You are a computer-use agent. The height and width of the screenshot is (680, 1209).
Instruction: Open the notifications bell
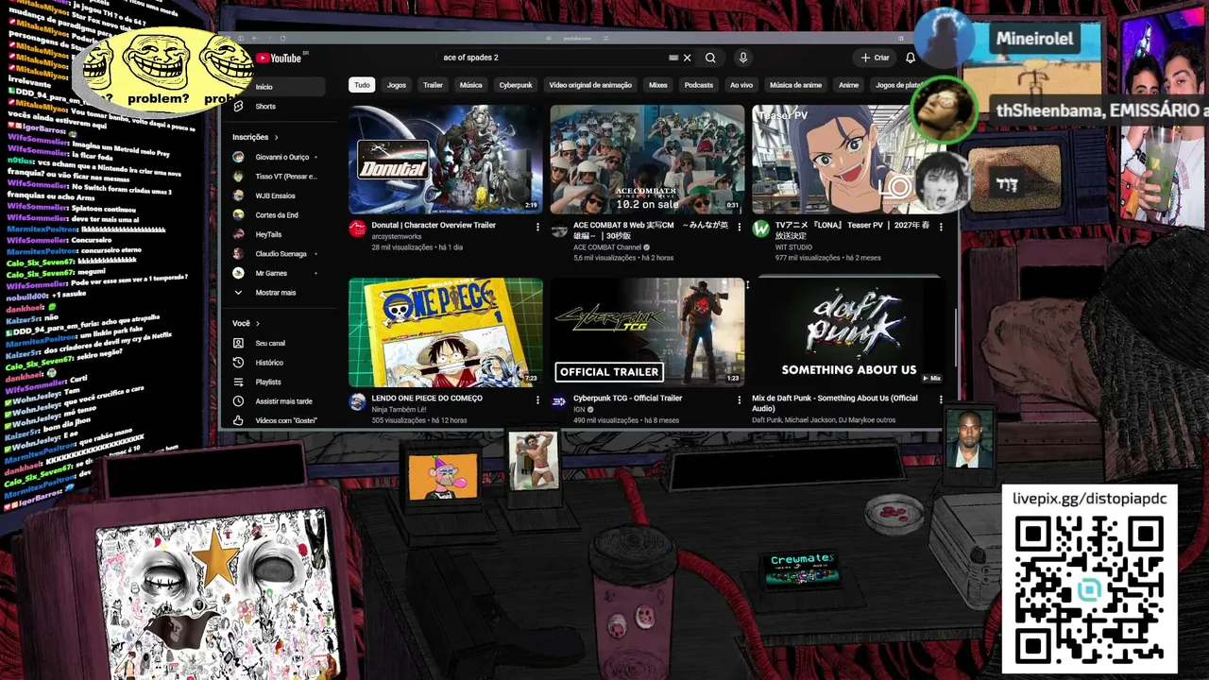point(911,58)
